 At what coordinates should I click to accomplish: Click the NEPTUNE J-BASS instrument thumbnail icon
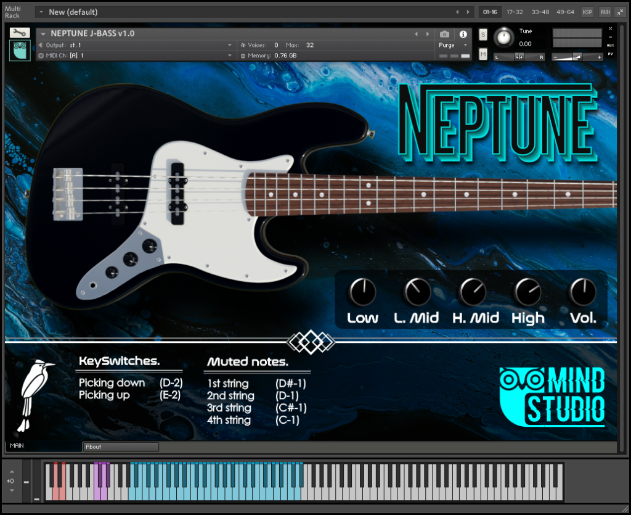pos(20,50)
